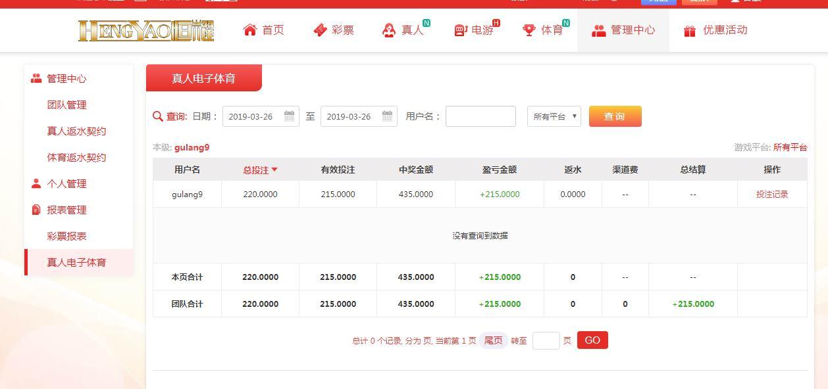The image size is (828, 389).
Task: Click gulang9 in the user row
Action: pos(187,194)
